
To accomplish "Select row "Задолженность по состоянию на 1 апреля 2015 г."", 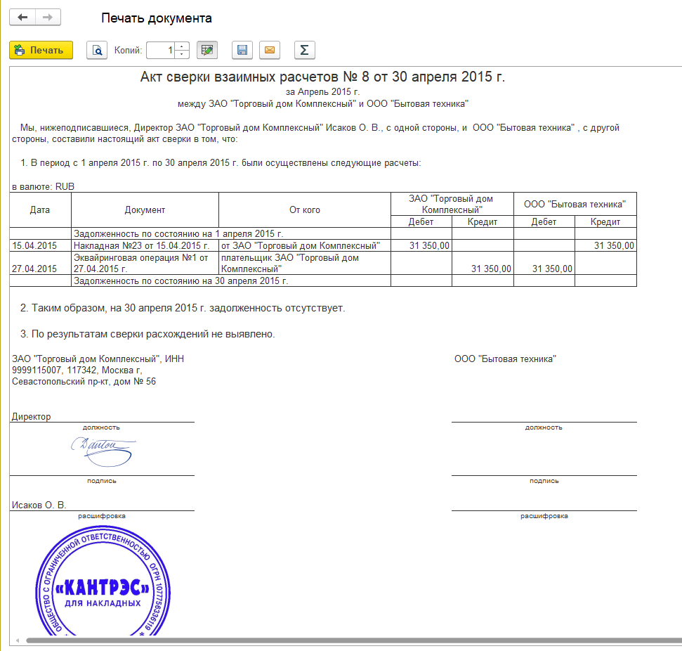I will pyautogui.click(x=230, y=233).
